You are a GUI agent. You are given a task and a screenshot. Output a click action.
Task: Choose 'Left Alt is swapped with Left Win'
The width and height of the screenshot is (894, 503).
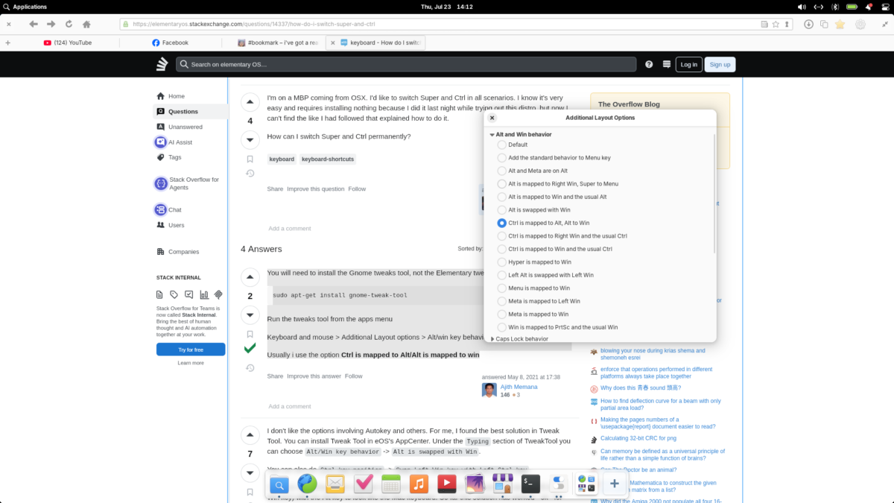pos(502,275)
